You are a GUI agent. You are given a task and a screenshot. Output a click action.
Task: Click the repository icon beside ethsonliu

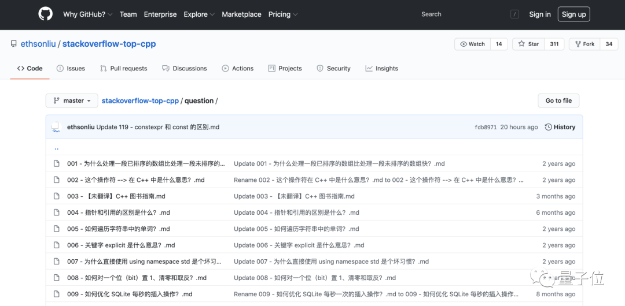click(x=13, y=44)
